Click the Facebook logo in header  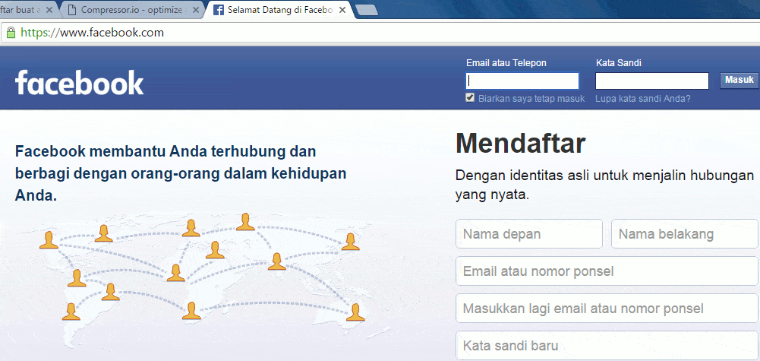click(x=79, y=82)
